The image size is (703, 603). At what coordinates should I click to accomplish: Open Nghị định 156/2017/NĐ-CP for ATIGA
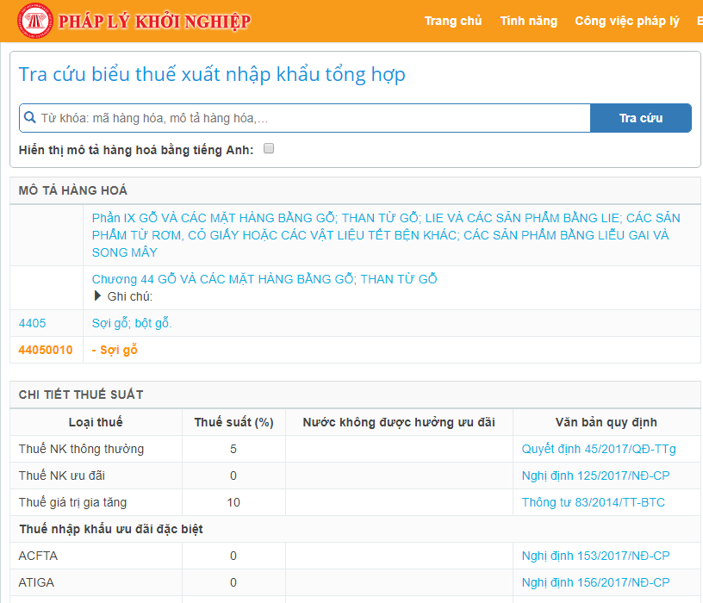(x=595, y=582)
